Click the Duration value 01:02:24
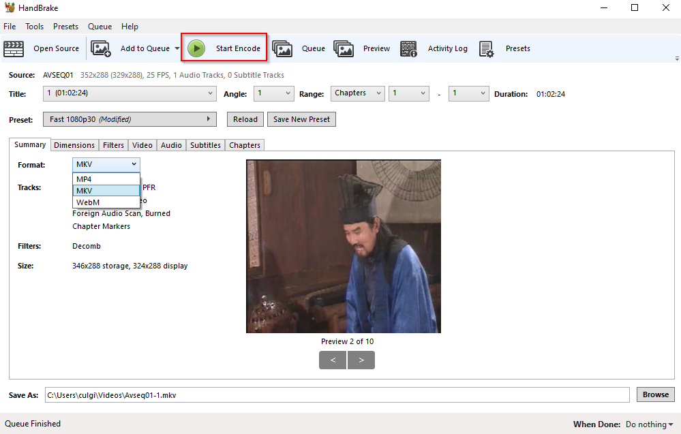681x434 pixels. [x=551, y=94]
